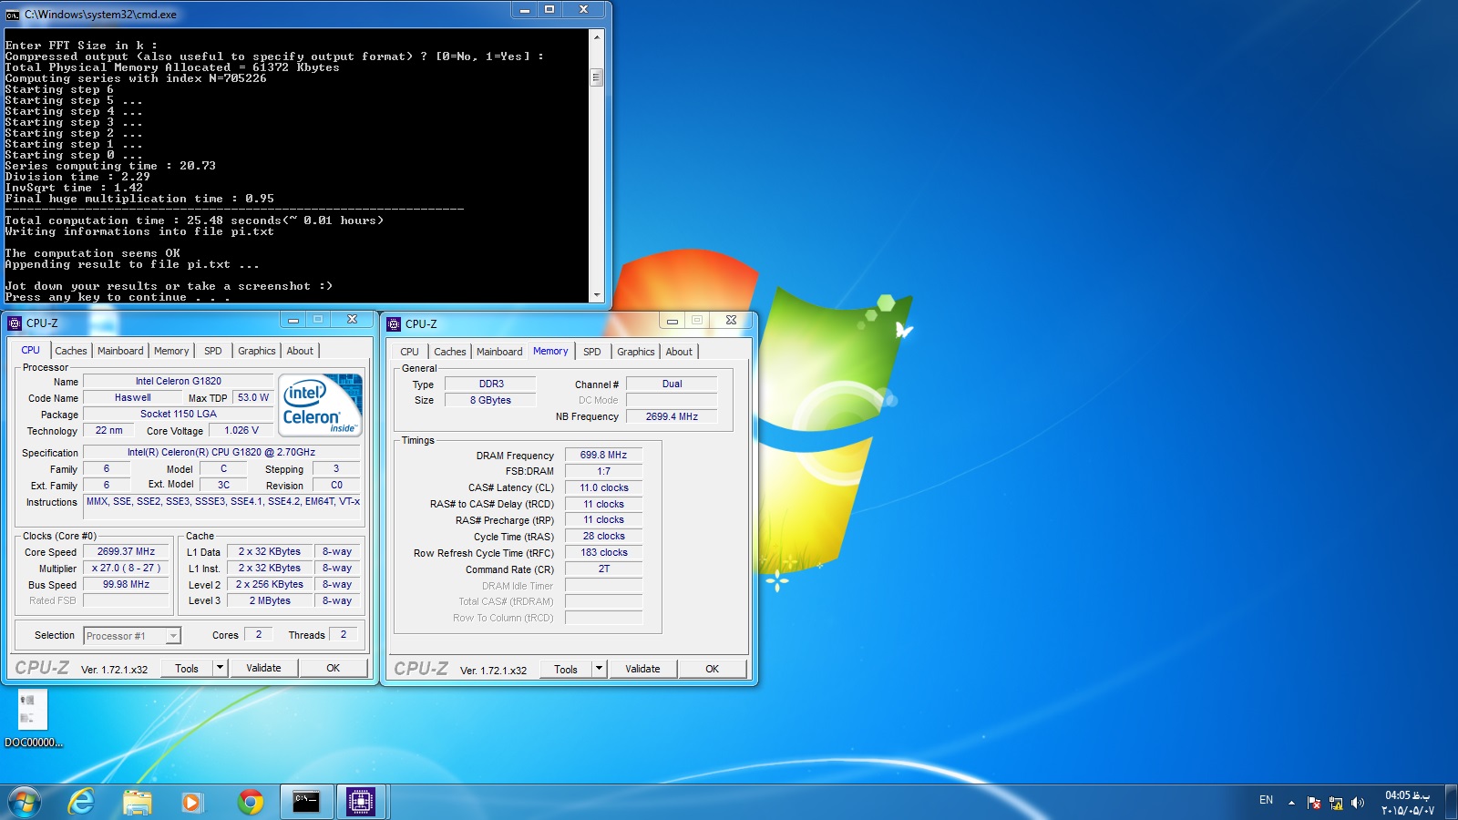Open cmd.exe window system menu icon
The image size is (1458, 820).
(x=13, y=15)
